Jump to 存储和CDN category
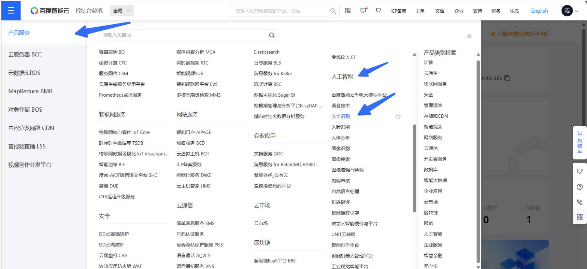Viewport: 587px width, 269px height. click(436, 116)
